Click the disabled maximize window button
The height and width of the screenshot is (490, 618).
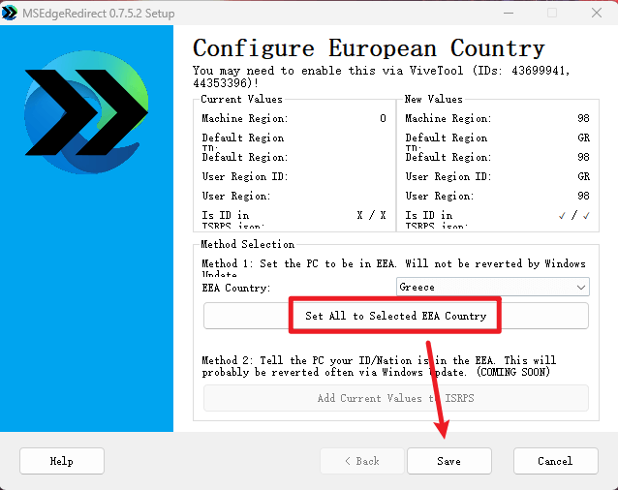(x=553, y=12)
